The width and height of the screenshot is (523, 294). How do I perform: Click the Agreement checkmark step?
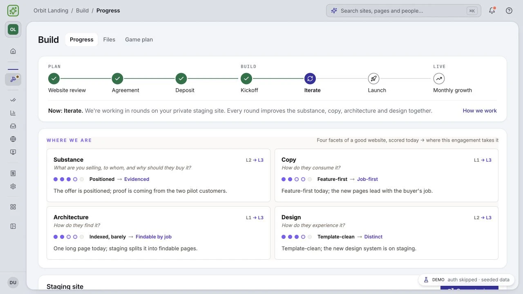pos(117,78)
